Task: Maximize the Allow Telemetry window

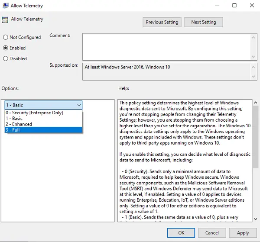Action: pos(234,6)
